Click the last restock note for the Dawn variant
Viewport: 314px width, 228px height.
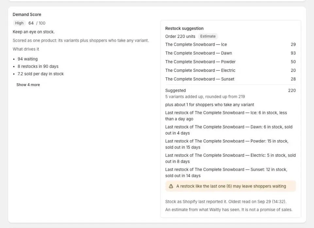[229, 130]
